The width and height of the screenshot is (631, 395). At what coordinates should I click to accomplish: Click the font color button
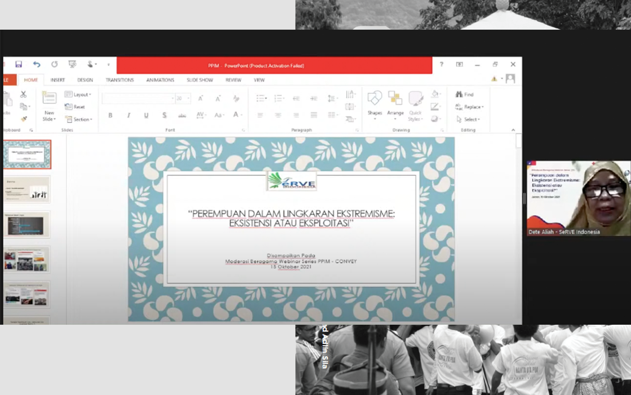(x=237, y=115)
